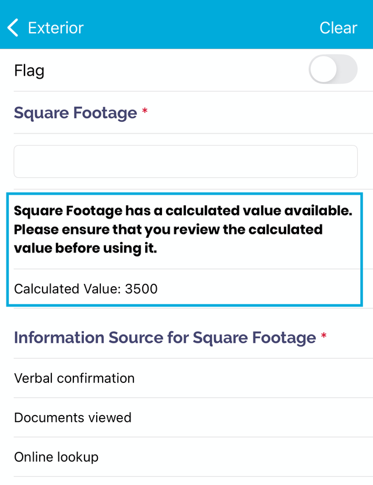Click the Information Source for Square Footage heading

pos(165,338)
